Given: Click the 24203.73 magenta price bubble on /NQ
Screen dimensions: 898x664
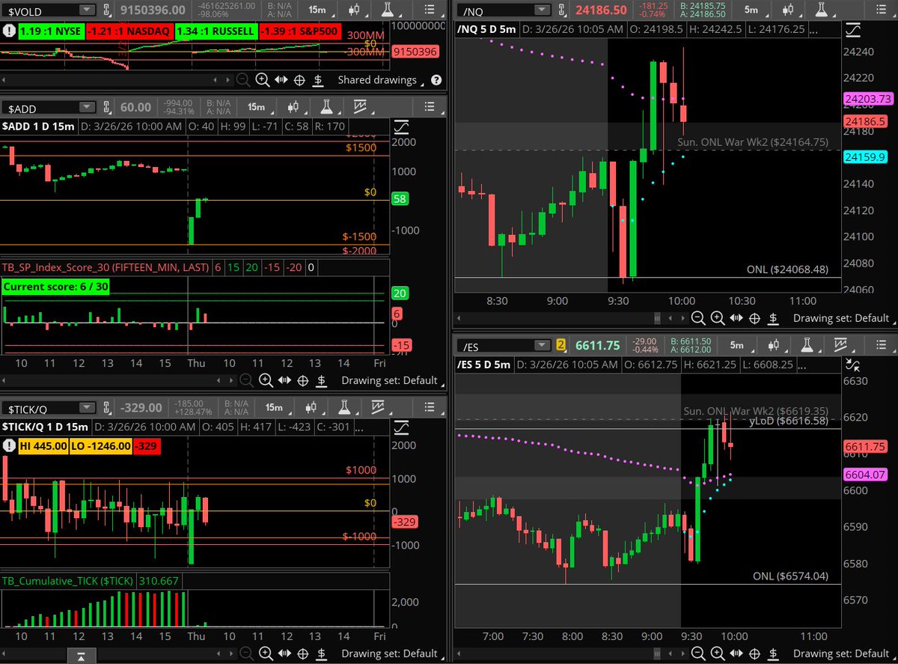Looking at the screenshot, I should point(868,98).
